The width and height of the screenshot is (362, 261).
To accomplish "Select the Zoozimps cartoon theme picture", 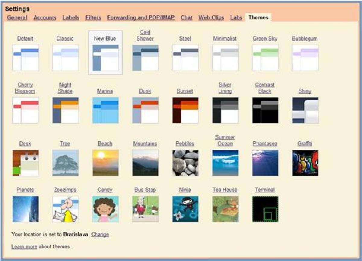I will pyautogui.click(x=65, y=209).
